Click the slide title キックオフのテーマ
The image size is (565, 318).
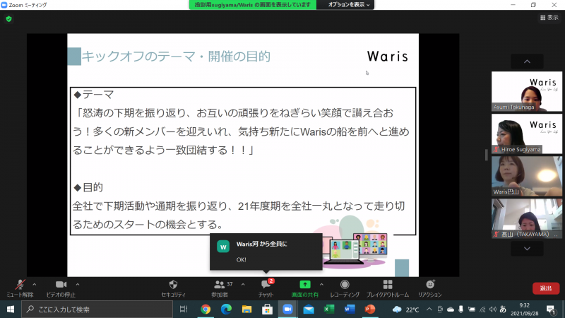click(x=176, y=57)
